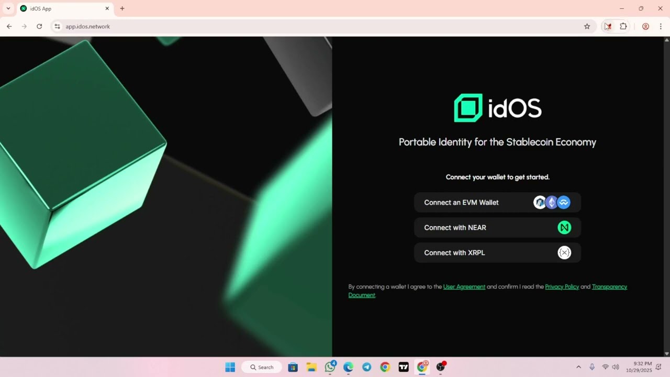670x377 pixels.
Task: Open Chrome three-dot menu
Action: pos(661,26)
